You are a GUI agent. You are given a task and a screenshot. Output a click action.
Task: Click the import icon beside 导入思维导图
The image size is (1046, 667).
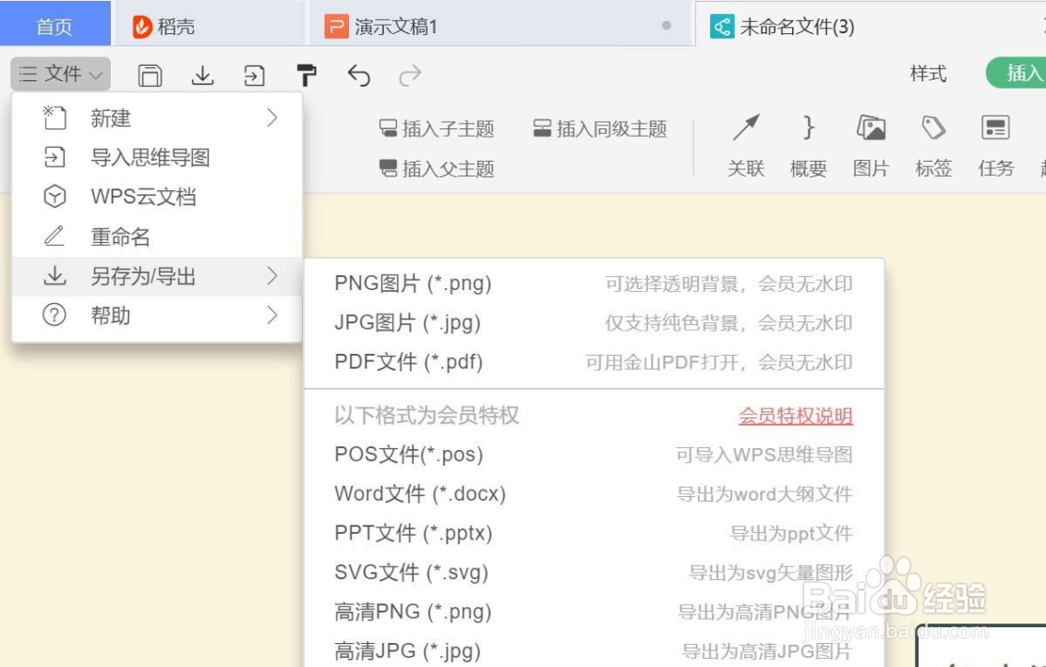54,158
